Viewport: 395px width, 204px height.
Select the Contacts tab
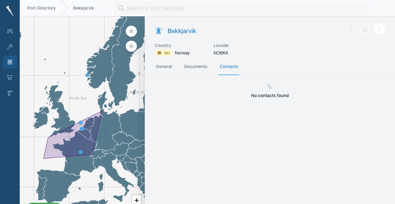click(x=229, y=66)
